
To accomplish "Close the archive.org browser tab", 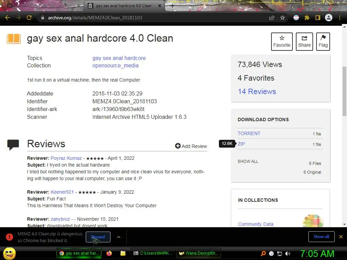I will (x=160, y=6).
